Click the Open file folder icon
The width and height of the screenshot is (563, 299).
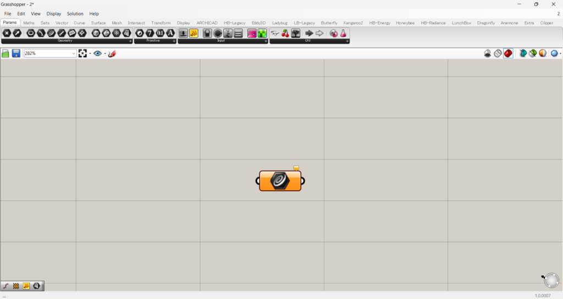pyautogui.click(x=5, y=53)
